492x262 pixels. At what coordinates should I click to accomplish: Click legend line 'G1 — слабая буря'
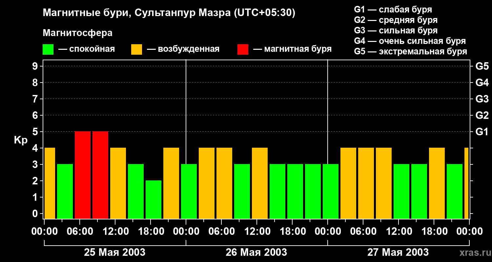[393, 9]
